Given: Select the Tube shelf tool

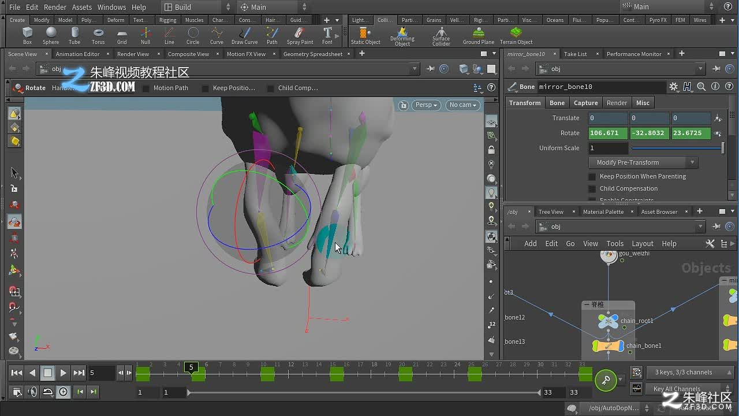Looking at the screenshot, I should pos(74,36).
